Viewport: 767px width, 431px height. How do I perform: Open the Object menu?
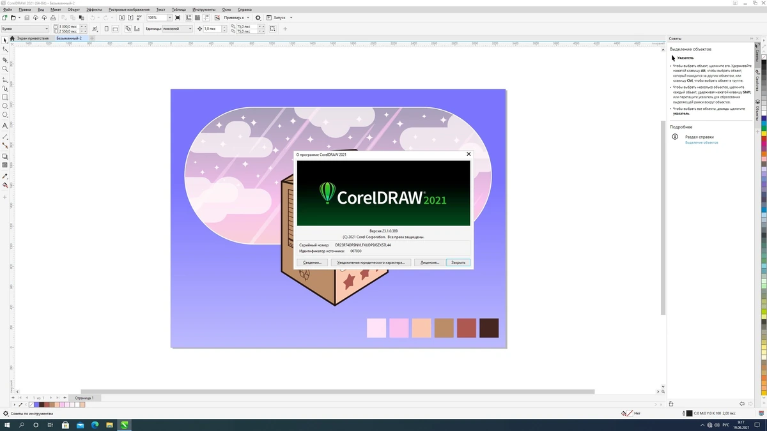tap(74, 10)
